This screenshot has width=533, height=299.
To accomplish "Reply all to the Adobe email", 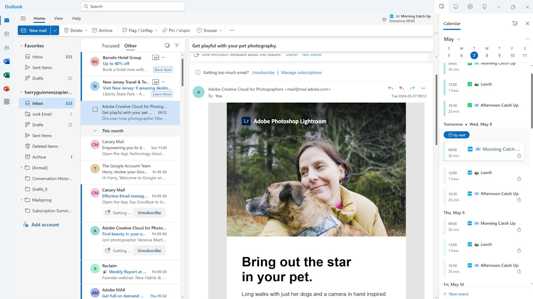I will point(401,88).
